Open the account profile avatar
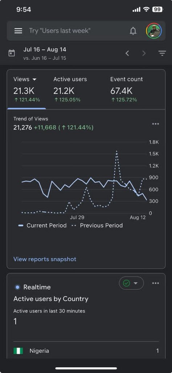This screenshot has width=172, height=373. (154, 31)
